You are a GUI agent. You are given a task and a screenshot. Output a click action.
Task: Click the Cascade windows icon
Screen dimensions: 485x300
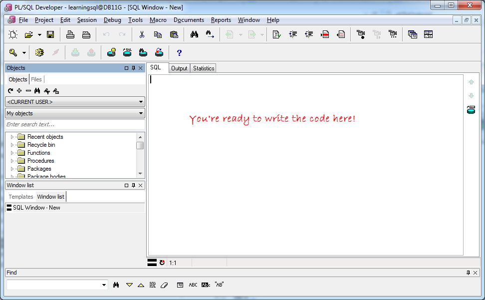point(412,34)
